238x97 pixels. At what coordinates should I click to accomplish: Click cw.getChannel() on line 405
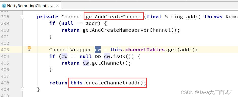pos(105,63)
